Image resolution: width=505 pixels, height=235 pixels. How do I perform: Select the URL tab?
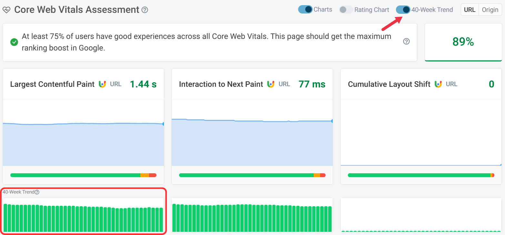470,10
